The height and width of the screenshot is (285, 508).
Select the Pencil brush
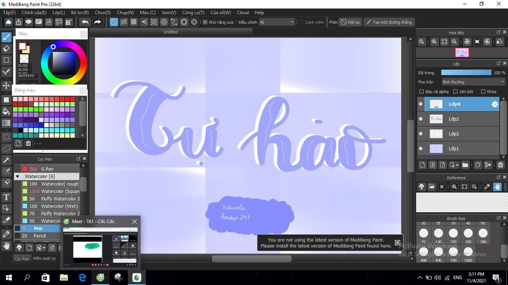37,236
